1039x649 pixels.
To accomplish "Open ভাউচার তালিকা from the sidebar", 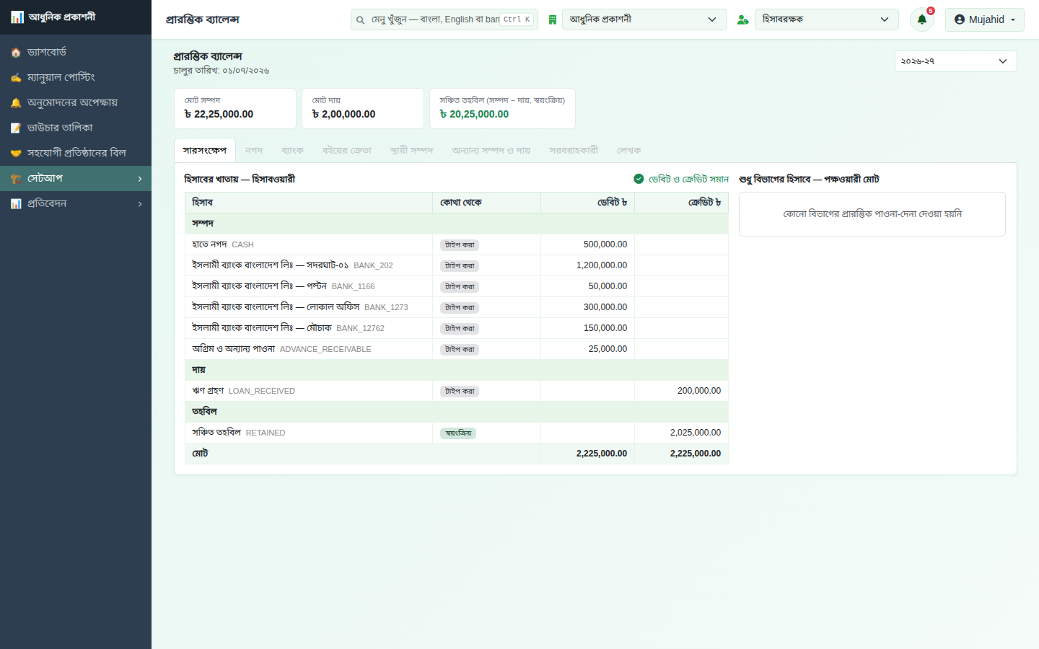I will (76, 128).
